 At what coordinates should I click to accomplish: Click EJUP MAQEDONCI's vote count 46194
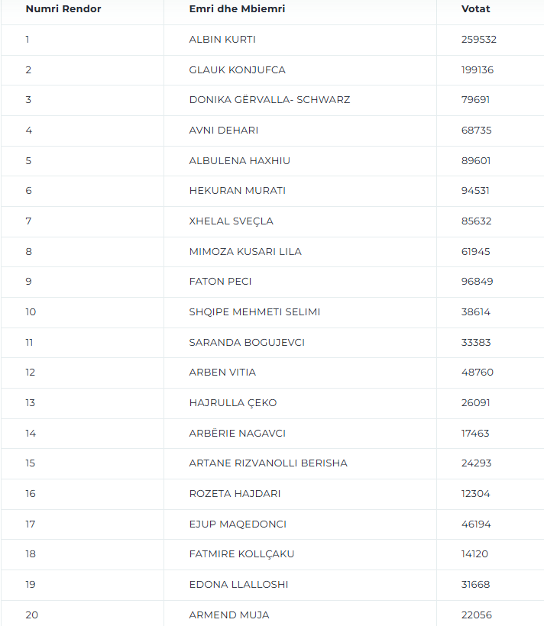[x=476, y=524]
